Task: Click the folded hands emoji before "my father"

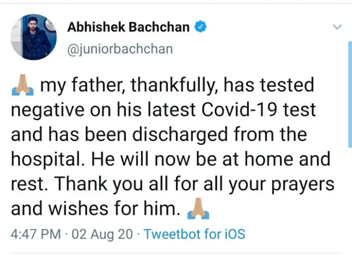Action: (x=22, y=85)
